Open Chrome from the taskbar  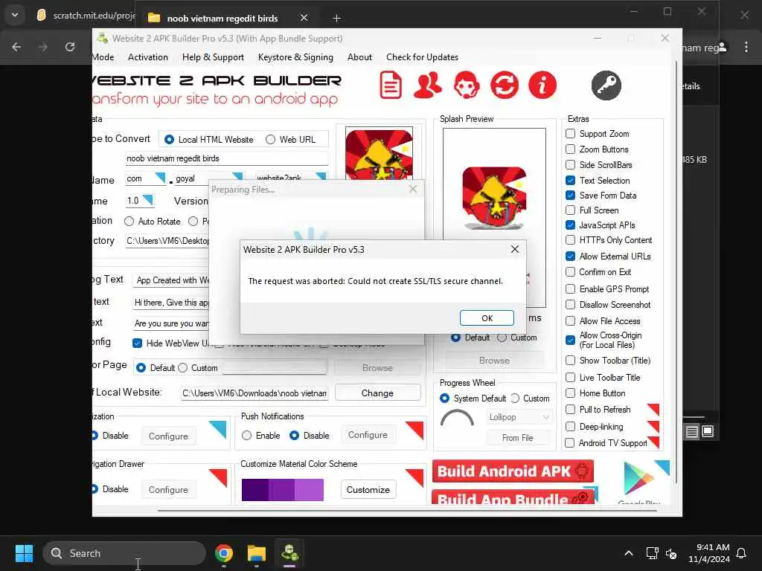point(224,553)
